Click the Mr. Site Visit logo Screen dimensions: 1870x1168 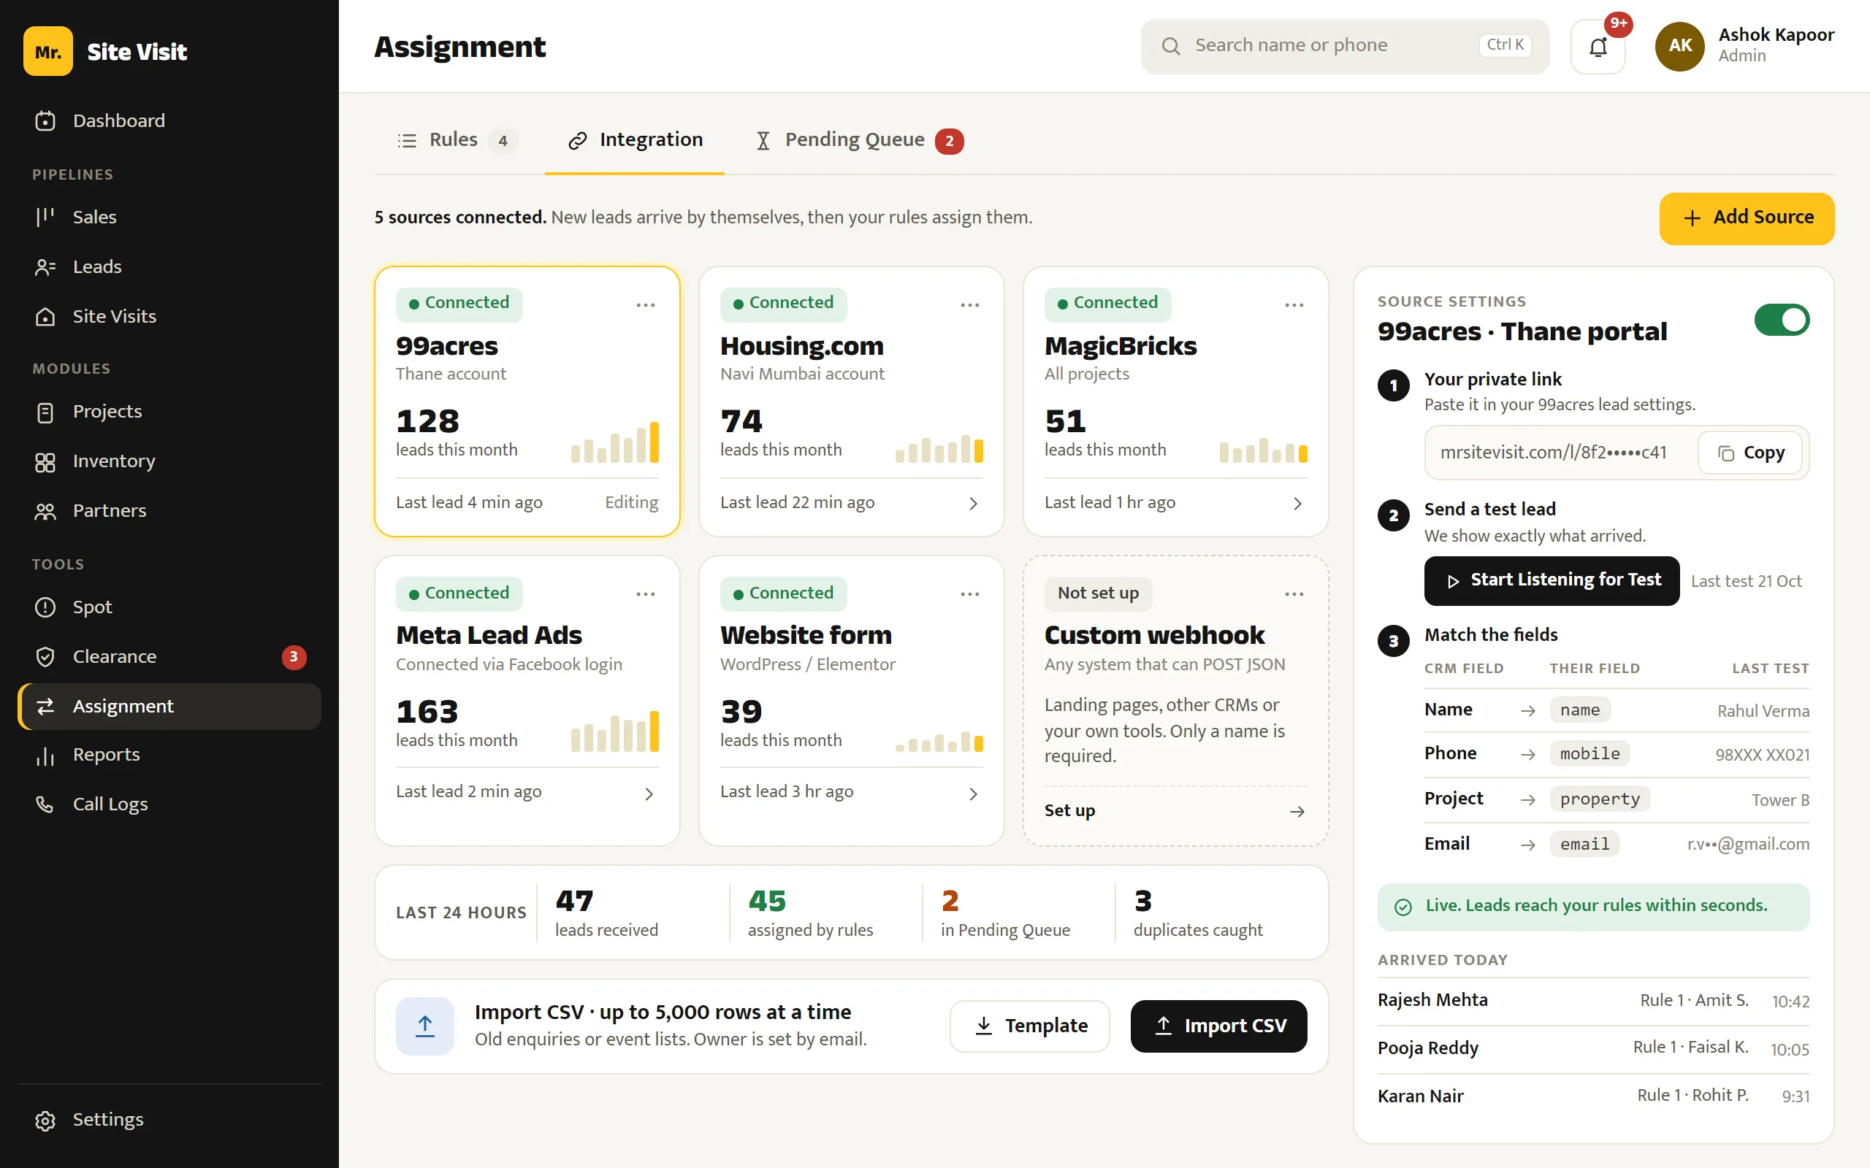(106, 51)
